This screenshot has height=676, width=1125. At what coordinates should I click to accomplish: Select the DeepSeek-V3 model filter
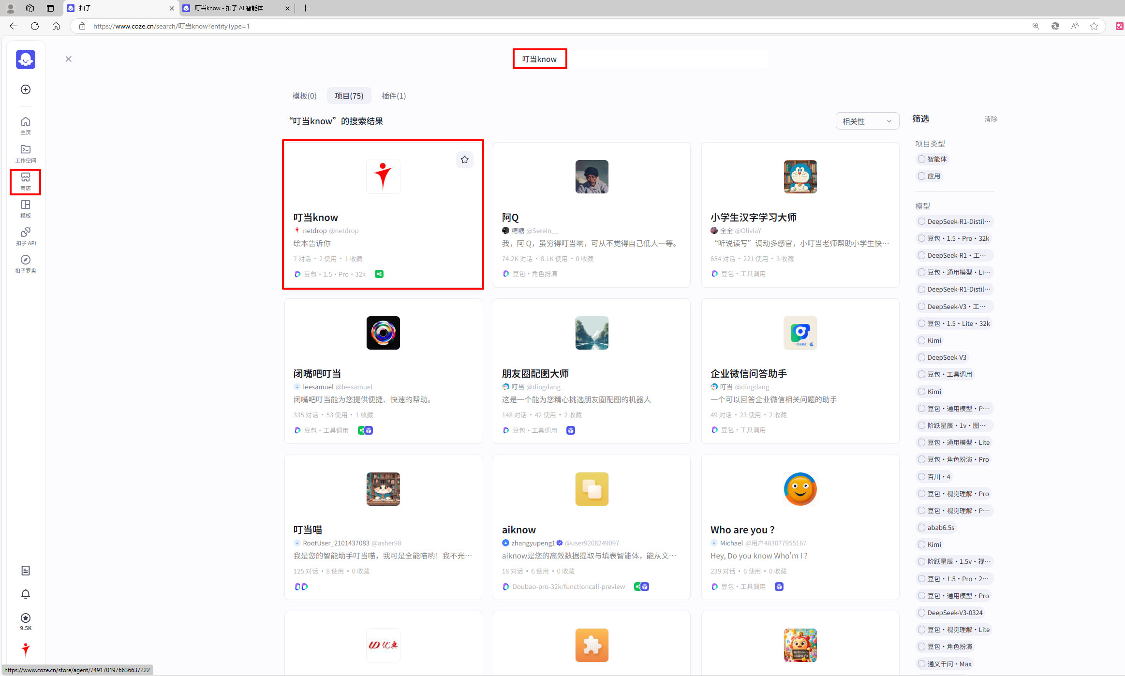[x=941, y=357]
